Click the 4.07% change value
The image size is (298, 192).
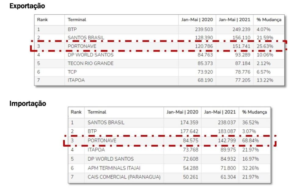[264, 30]
